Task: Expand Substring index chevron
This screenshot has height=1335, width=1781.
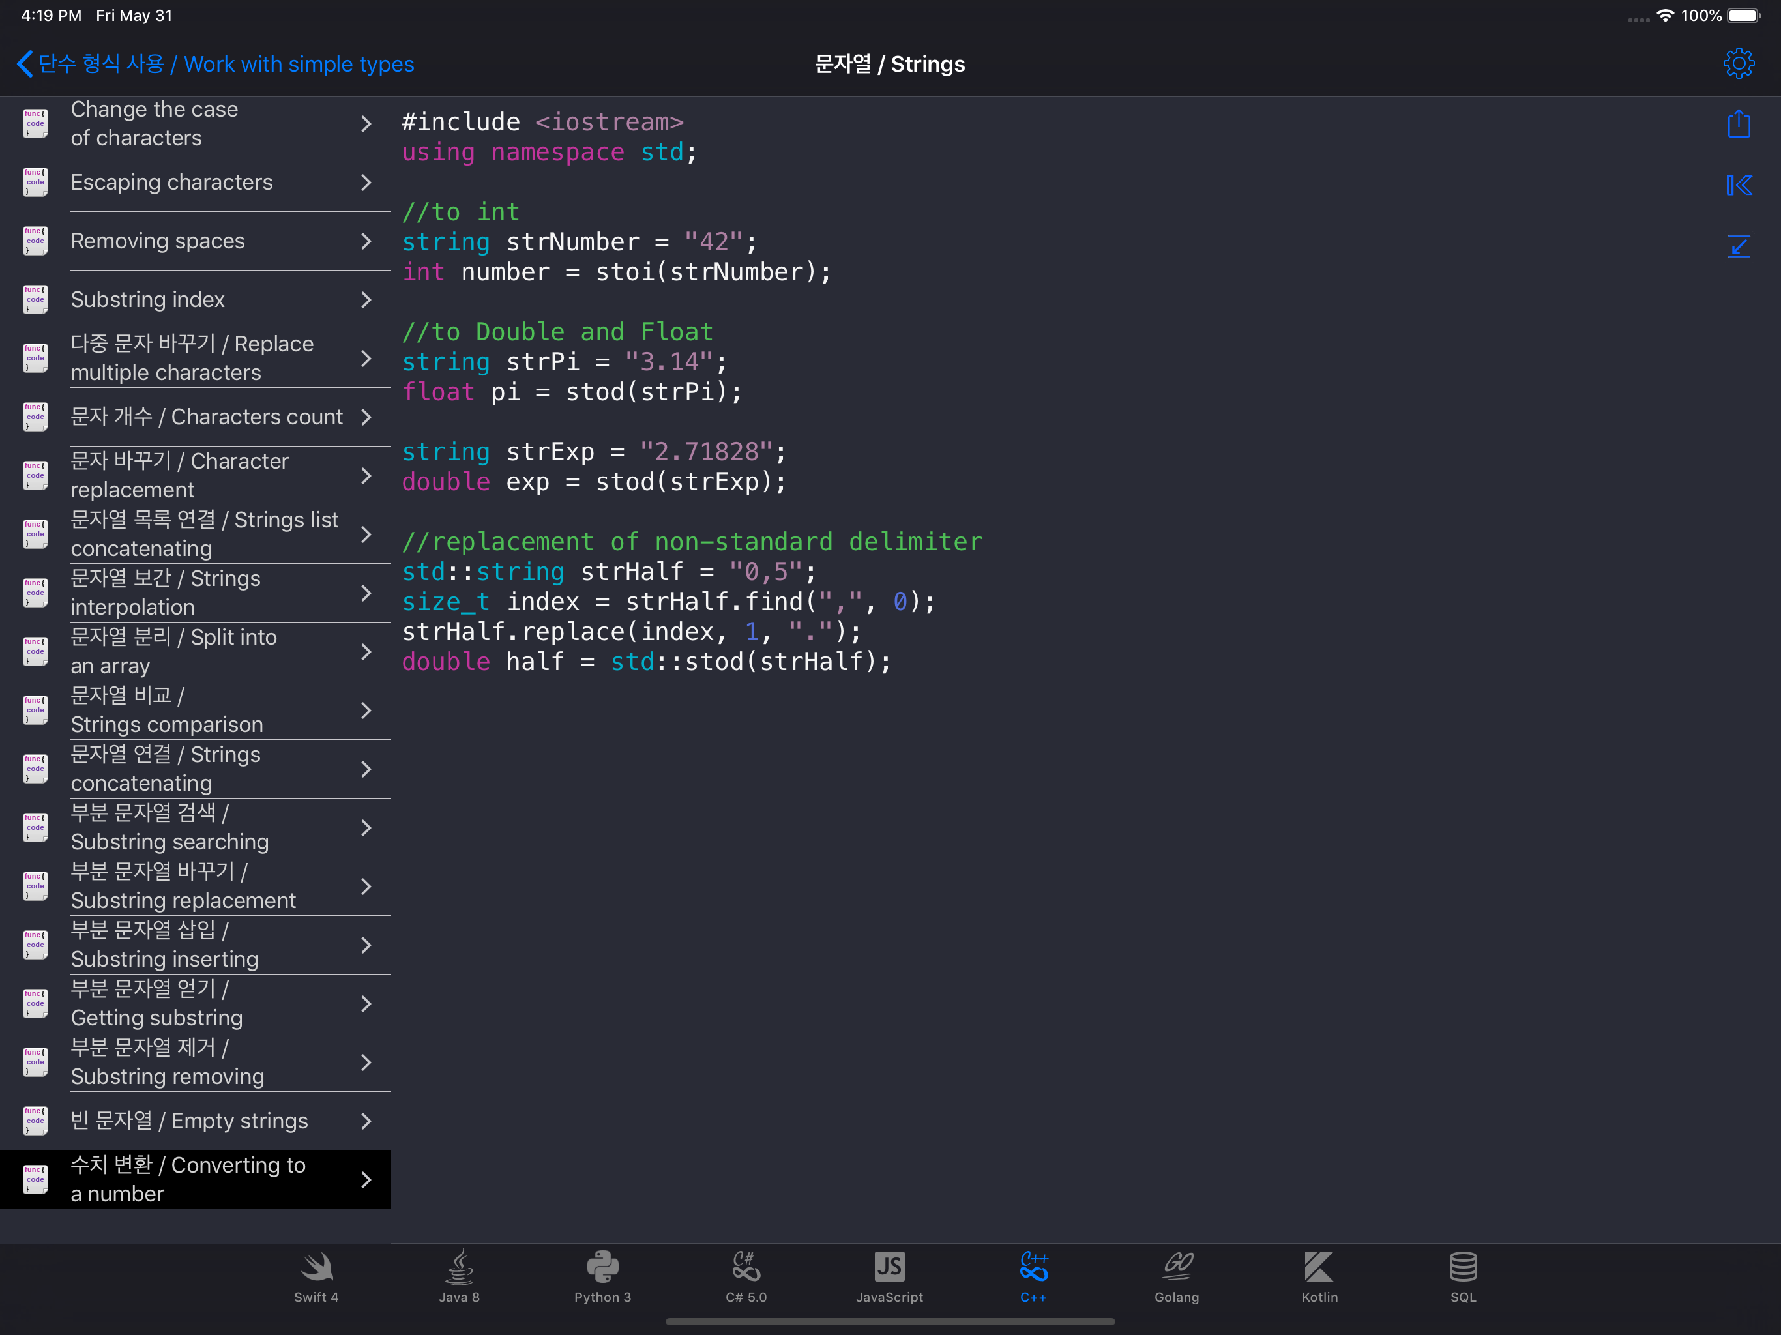Action: pos(366,300)
